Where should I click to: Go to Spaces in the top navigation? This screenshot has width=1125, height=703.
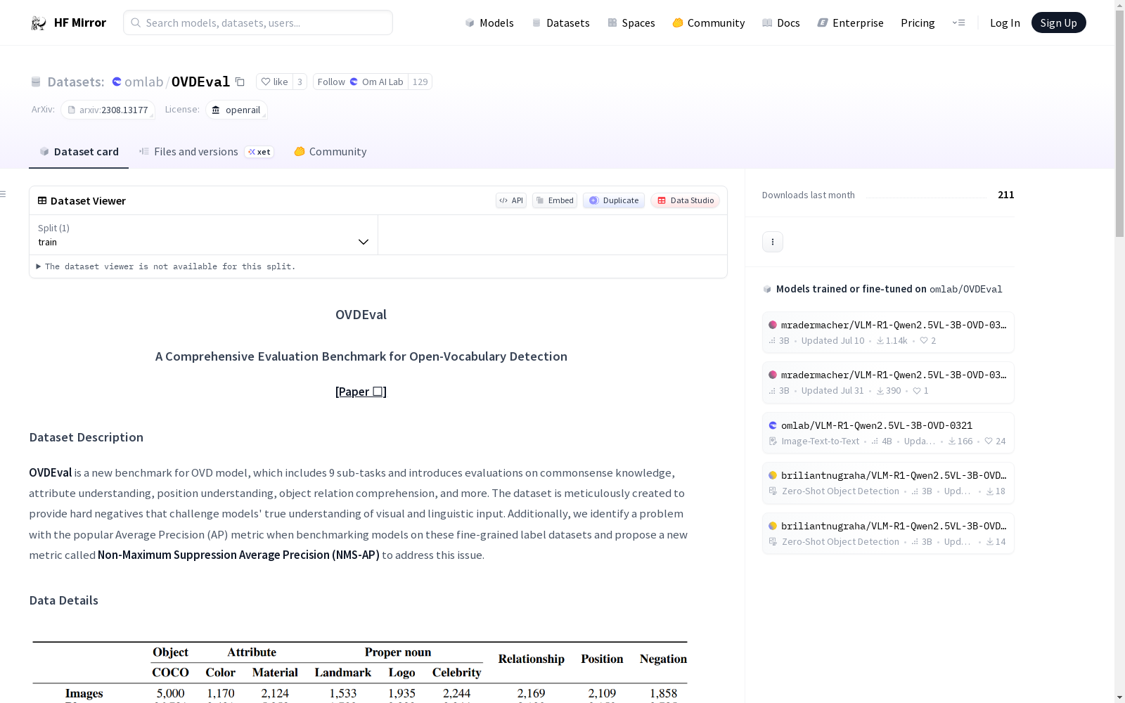631,22
